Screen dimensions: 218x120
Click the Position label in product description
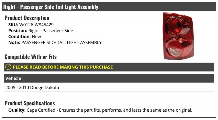tap(18, 31)
